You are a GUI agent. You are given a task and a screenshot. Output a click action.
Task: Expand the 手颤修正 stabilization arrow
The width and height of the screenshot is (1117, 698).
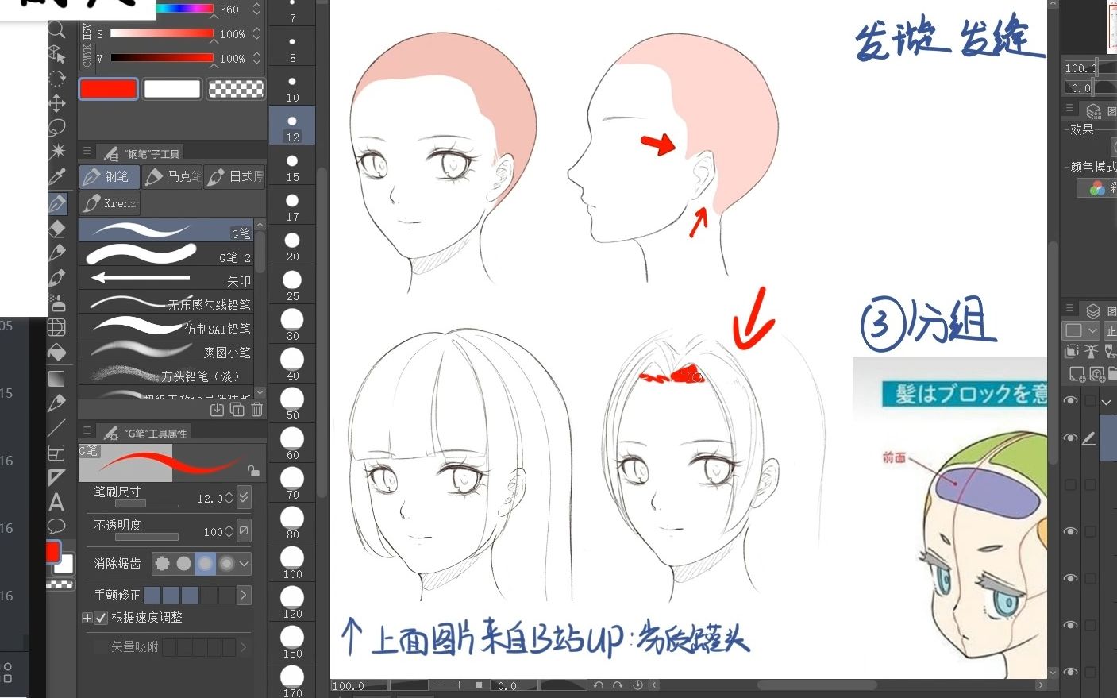pyautogui.click(x=244, y=595)
